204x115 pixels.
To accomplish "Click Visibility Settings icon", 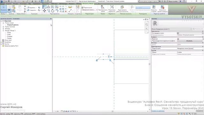I will pos(112,7).
